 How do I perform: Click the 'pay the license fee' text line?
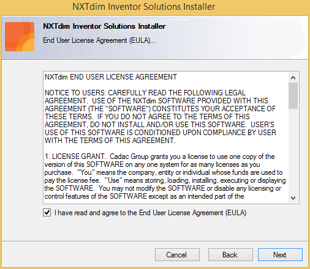[165, 180]
